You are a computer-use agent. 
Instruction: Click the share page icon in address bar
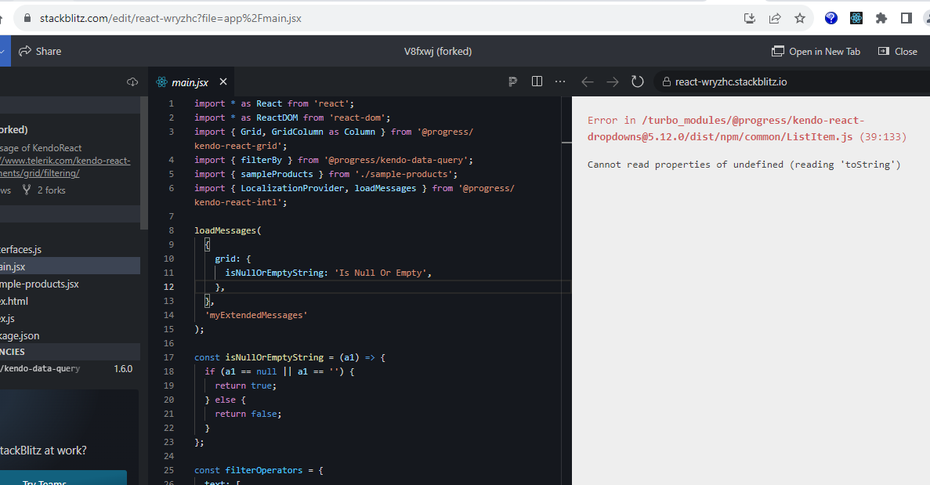pyautogui.click(x=775, y=18)
